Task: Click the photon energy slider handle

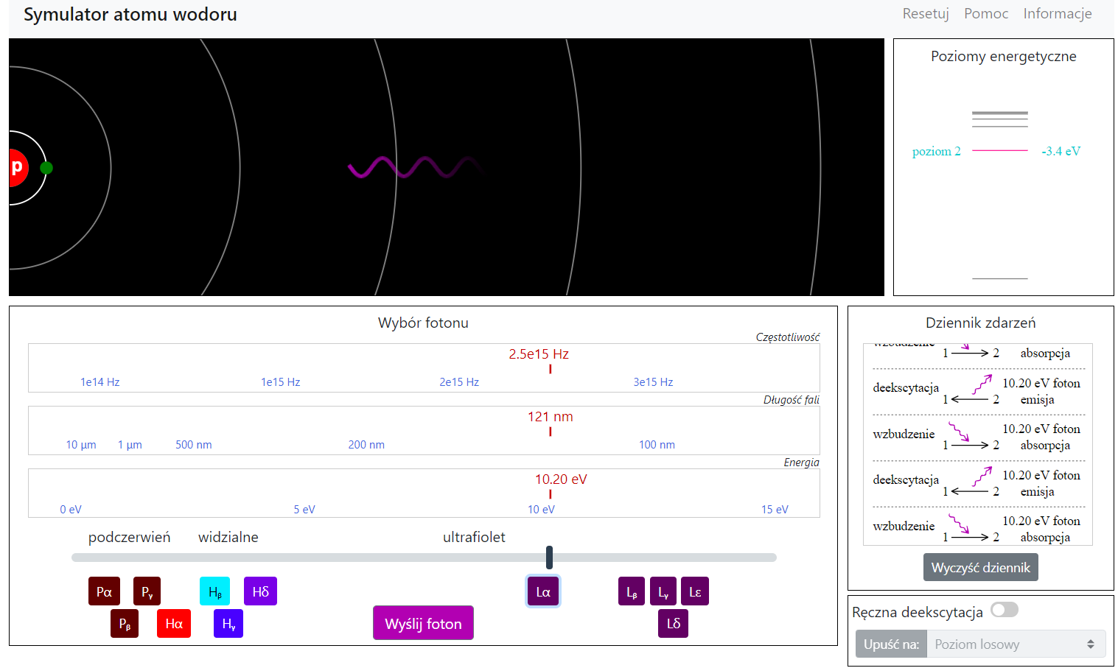Action: pyautogui.click(x=549, y=558)
